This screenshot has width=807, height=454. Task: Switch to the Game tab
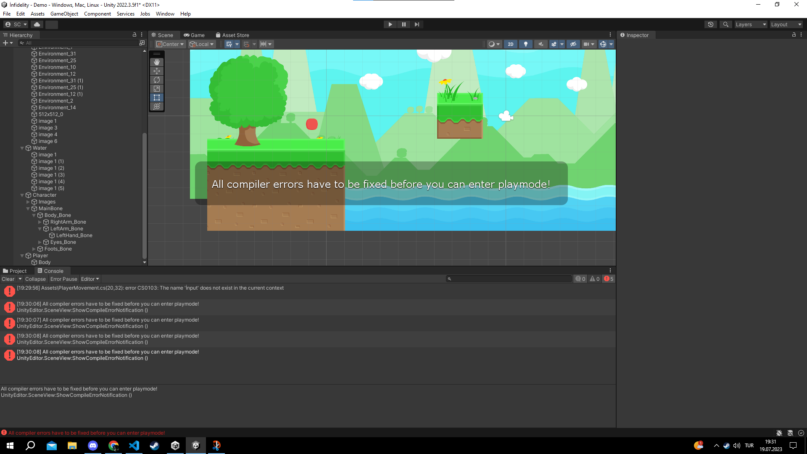195,35
